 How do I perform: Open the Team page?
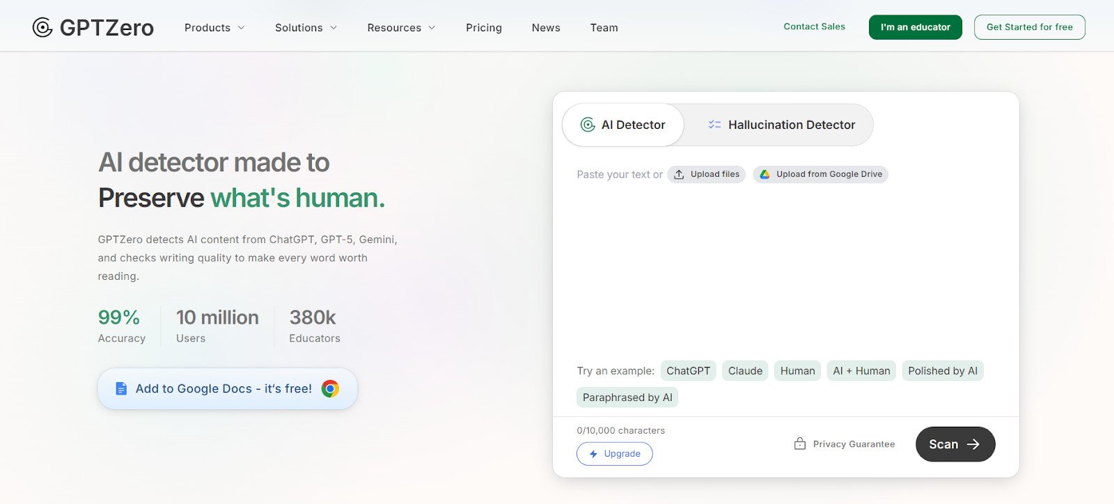(604, 28)
